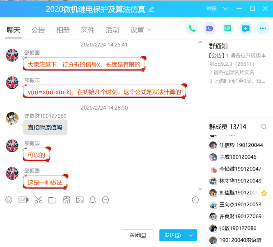Image resolution: width=273 pixels, height=247 pixels.
Task: Click the bell icon in message toolbar
Action: tap(93, 200)
